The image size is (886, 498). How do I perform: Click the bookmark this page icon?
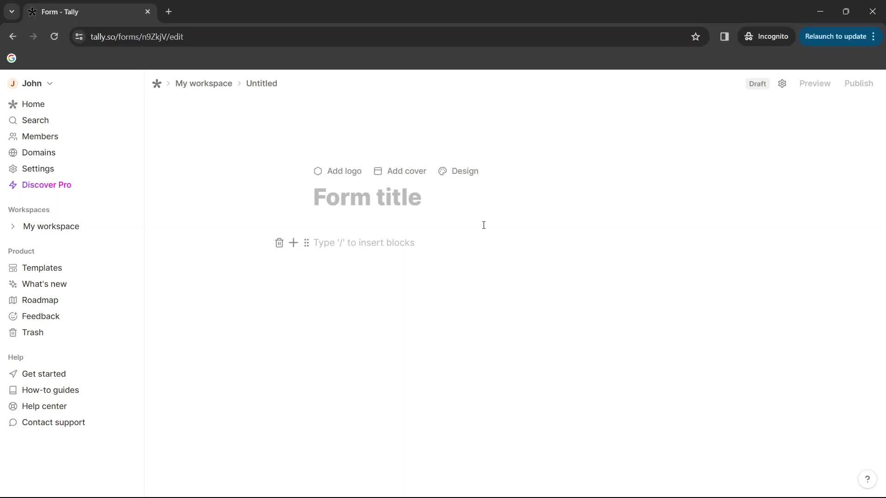[695, 36]
